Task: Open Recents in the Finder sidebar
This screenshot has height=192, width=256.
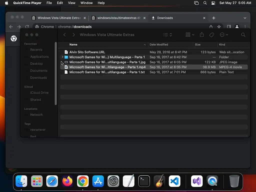Action: coord(36,50)
